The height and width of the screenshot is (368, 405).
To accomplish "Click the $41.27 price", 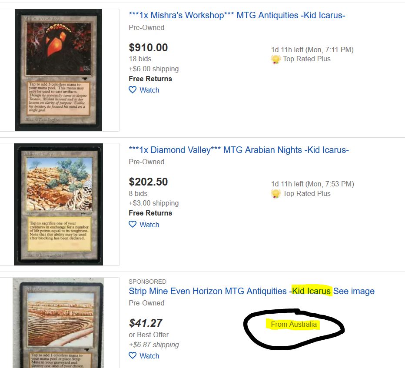I will coord(146,323).
